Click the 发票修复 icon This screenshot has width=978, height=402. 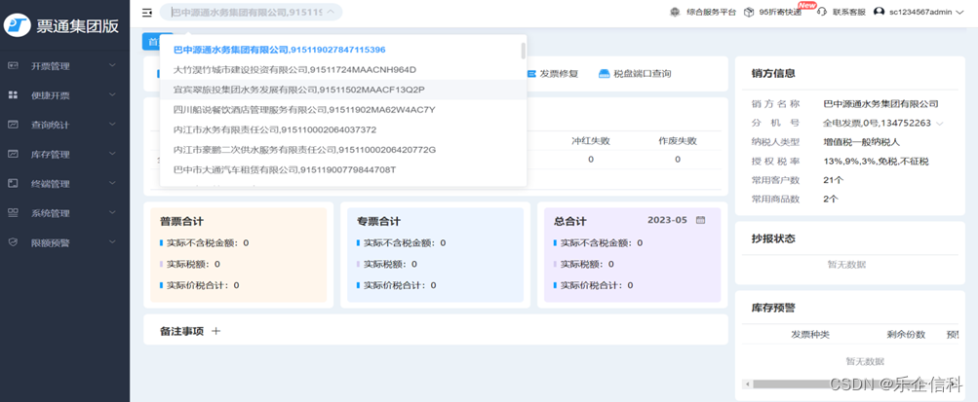[x=531, y=73]
